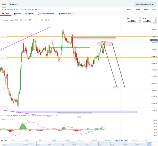Open the Deal panel

tap(129, 9)
